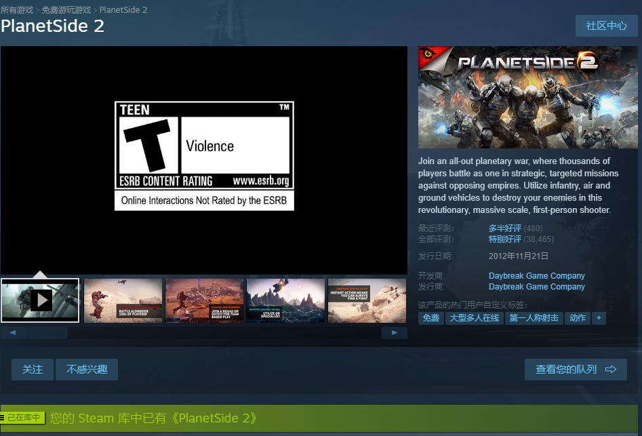642x436 pixels.
Task: Click the recent review count (480)
Action: 533,228
